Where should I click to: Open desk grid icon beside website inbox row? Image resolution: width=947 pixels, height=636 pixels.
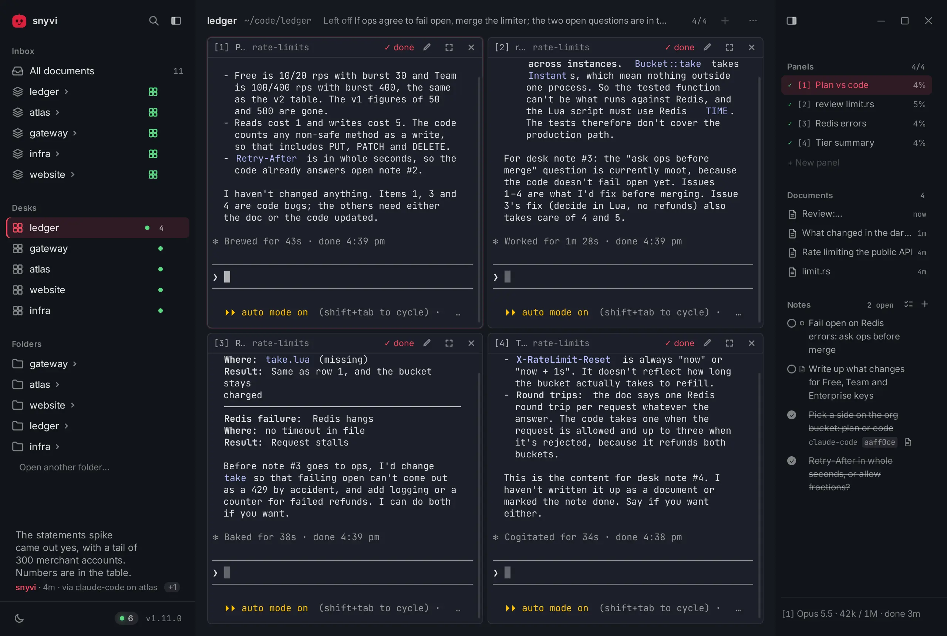pos(153,175)
